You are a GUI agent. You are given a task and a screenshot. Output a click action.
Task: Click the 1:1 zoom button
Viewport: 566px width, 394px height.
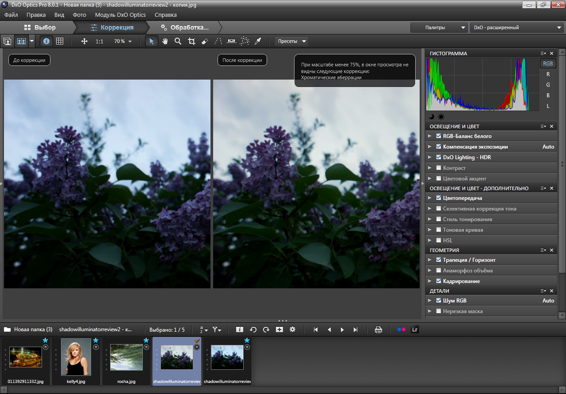coord(99,41)
